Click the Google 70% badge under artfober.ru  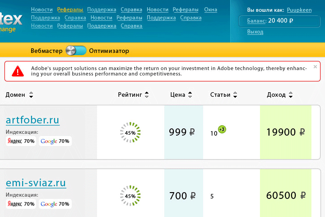pos(55,141)
